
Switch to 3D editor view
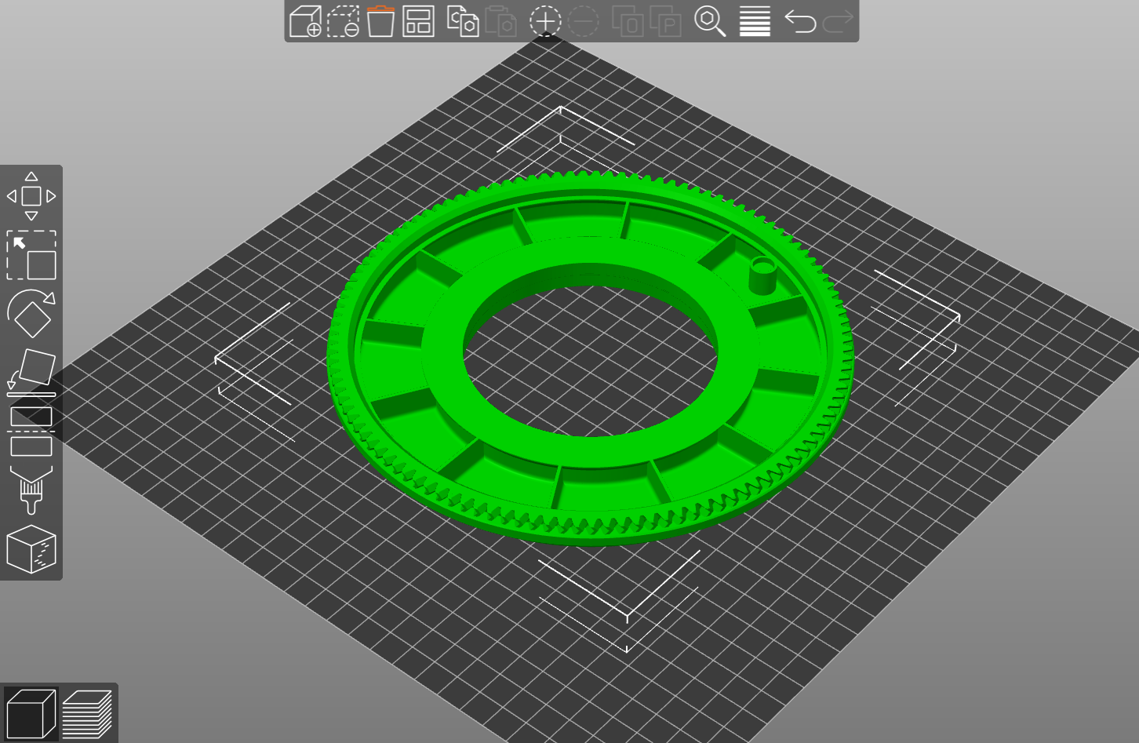click(31, 713)
